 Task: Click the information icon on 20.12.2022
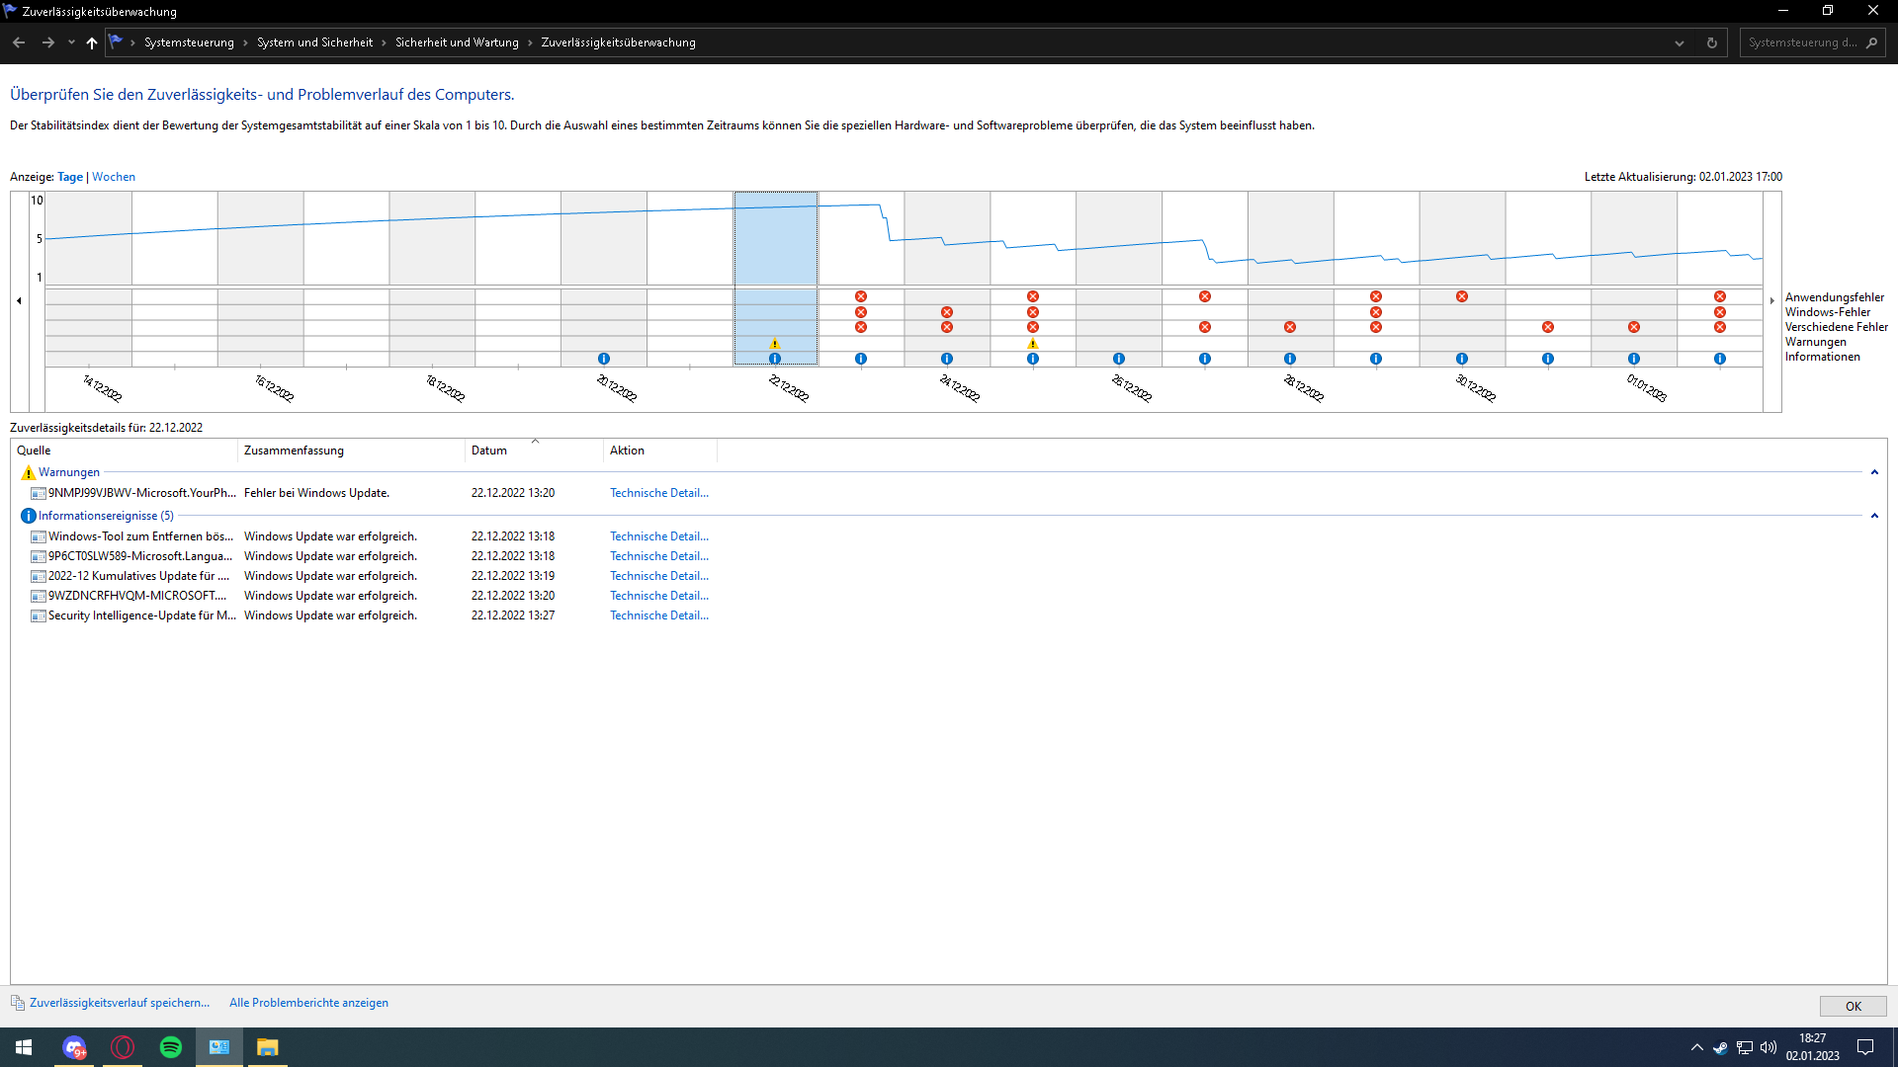[604, 359]
